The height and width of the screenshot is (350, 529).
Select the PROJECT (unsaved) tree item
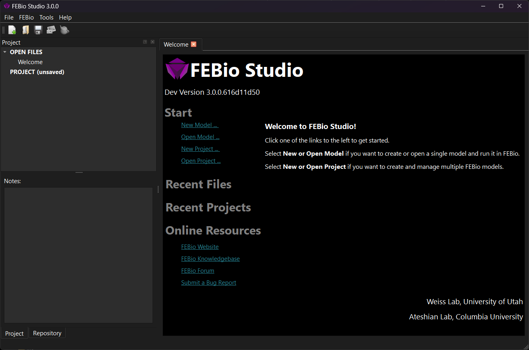[37, 72]
